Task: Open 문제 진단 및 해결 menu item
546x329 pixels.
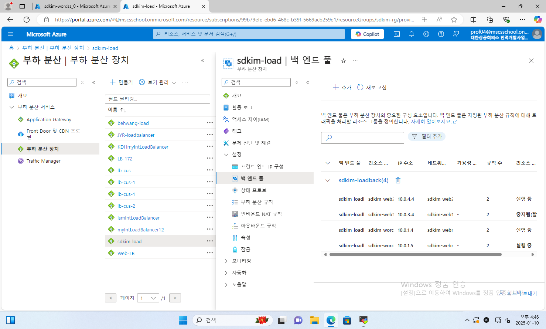Action: pos(251,143)
